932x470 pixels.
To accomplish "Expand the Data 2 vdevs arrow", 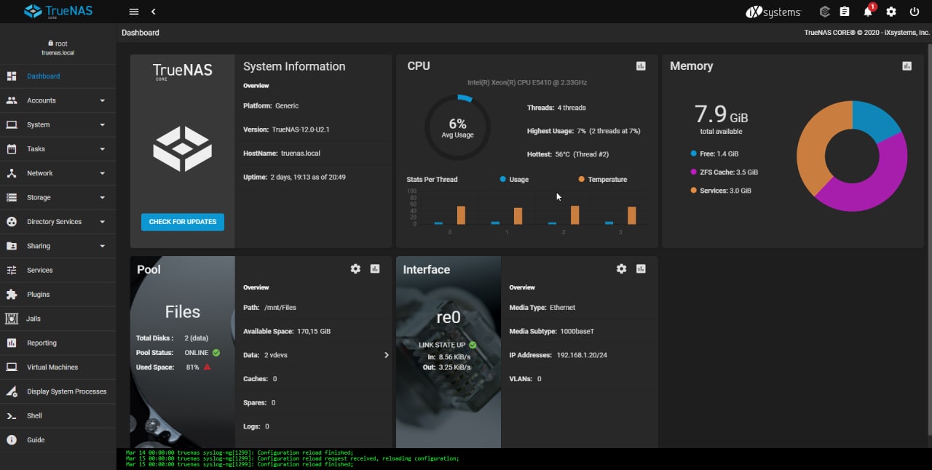I will [386, 355].
